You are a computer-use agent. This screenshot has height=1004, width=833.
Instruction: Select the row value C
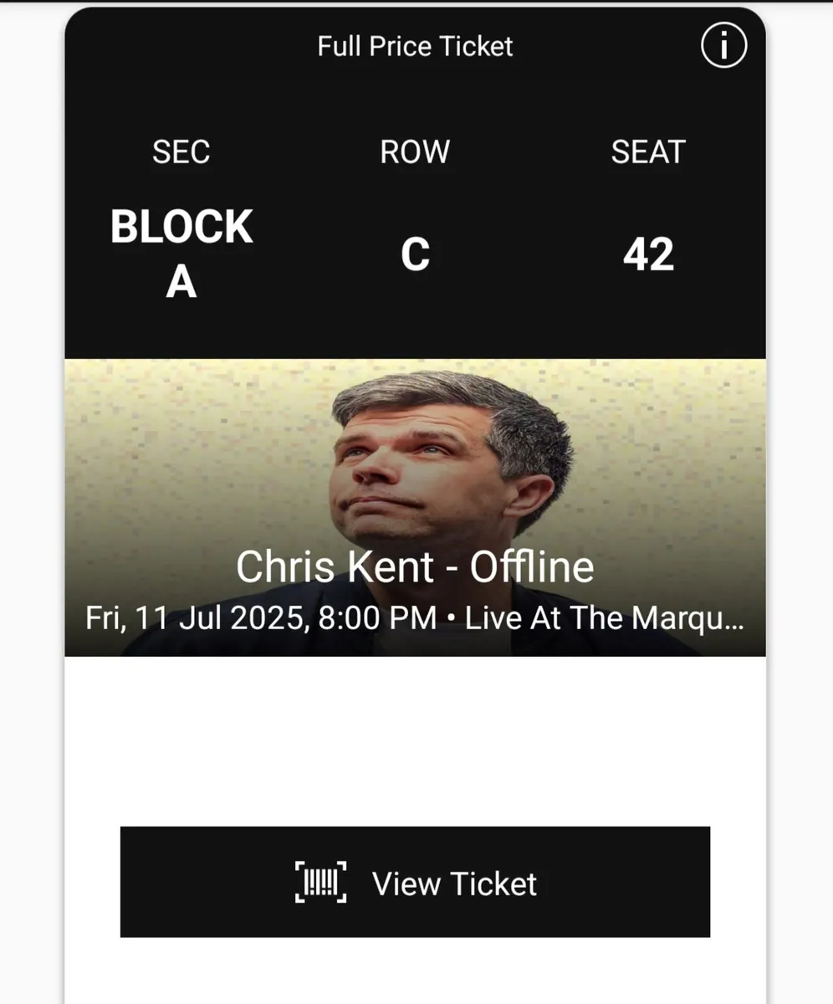(415, 254)
